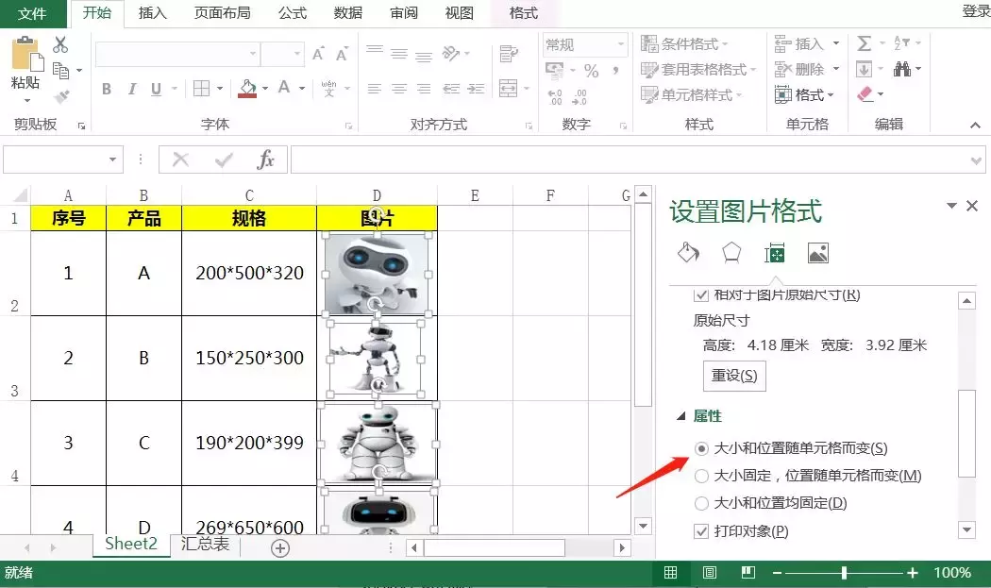The height and width of the screenshot is (588, 991).
Task: Click the fill color swatch bucket
Action: [246, 89]
